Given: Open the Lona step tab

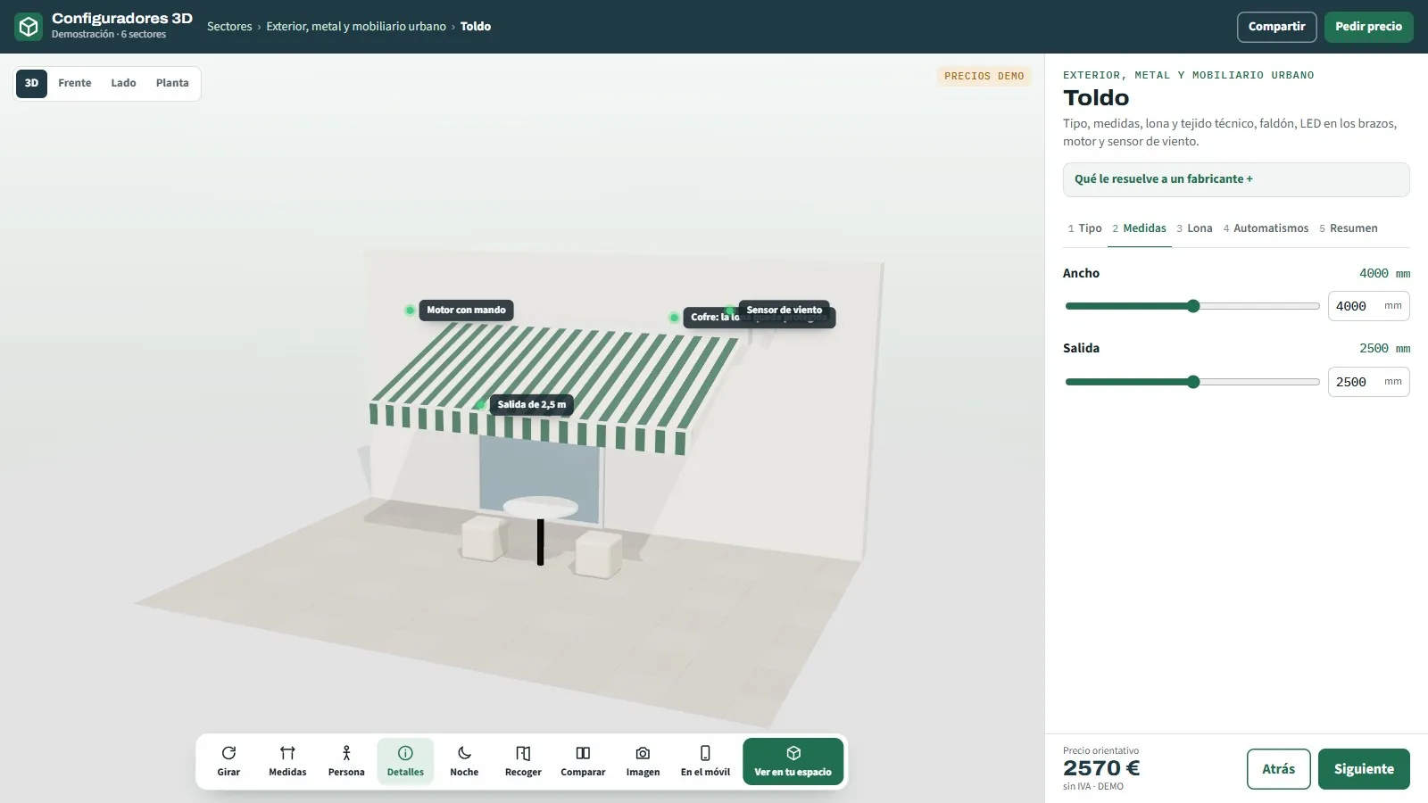Looking at the screenshot, I should tap(1194, 228).
